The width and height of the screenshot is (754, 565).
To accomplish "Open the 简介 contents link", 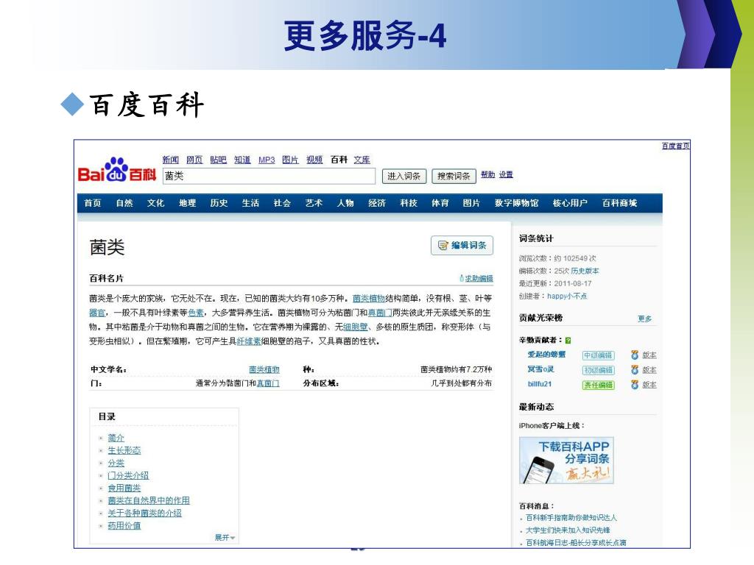I will (x=116, y=438).
